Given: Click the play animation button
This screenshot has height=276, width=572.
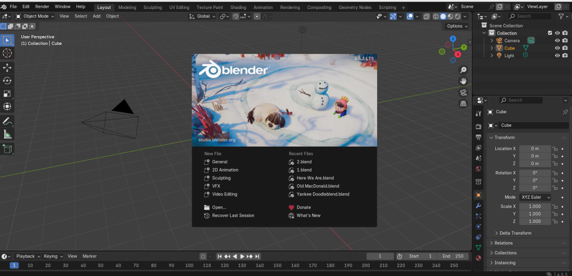Looking at the screenshot, I should click(x=242, y=256).
